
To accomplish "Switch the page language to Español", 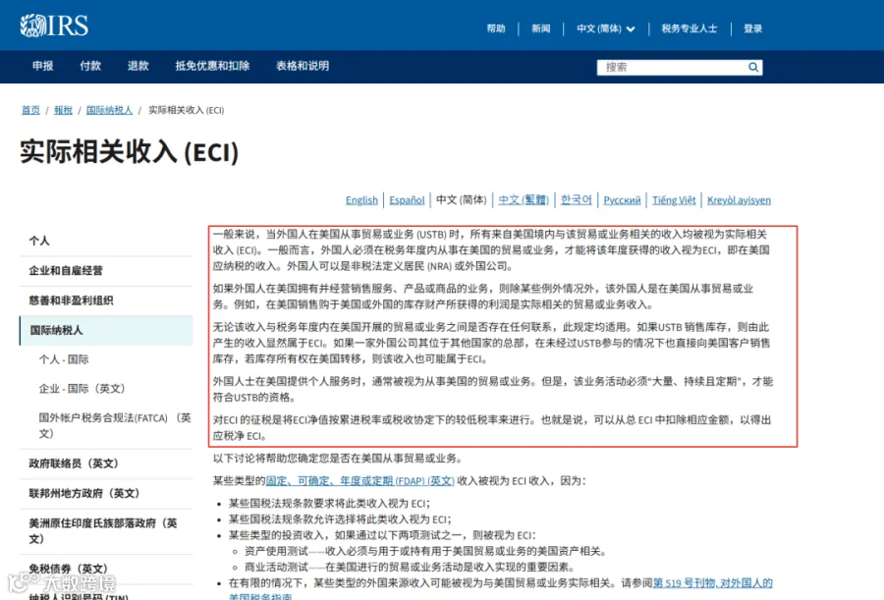I will click(407, 200).
